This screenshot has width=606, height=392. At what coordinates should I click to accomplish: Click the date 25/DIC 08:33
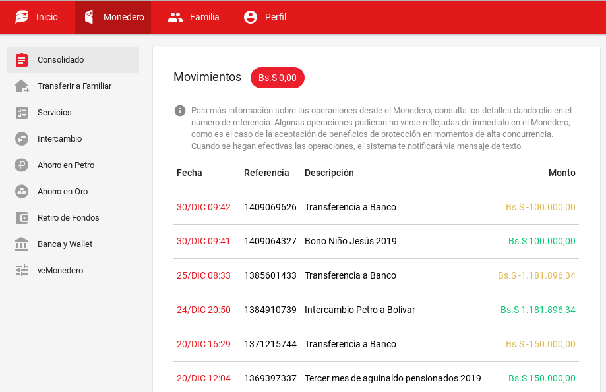204,275
